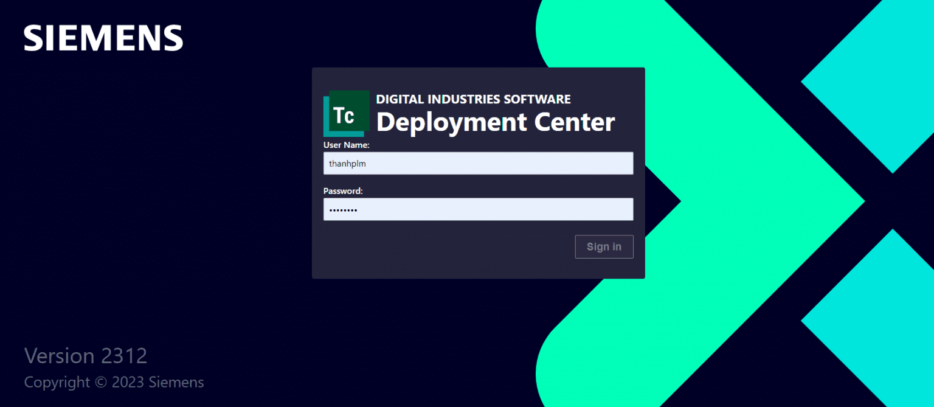Click the Password field label
Screen dimensions: 934x407
point(342,190)
